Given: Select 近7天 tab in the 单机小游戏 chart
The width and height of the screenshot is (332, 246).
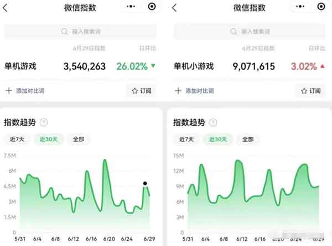Looking at the screenshot, I should click(186, 139).
